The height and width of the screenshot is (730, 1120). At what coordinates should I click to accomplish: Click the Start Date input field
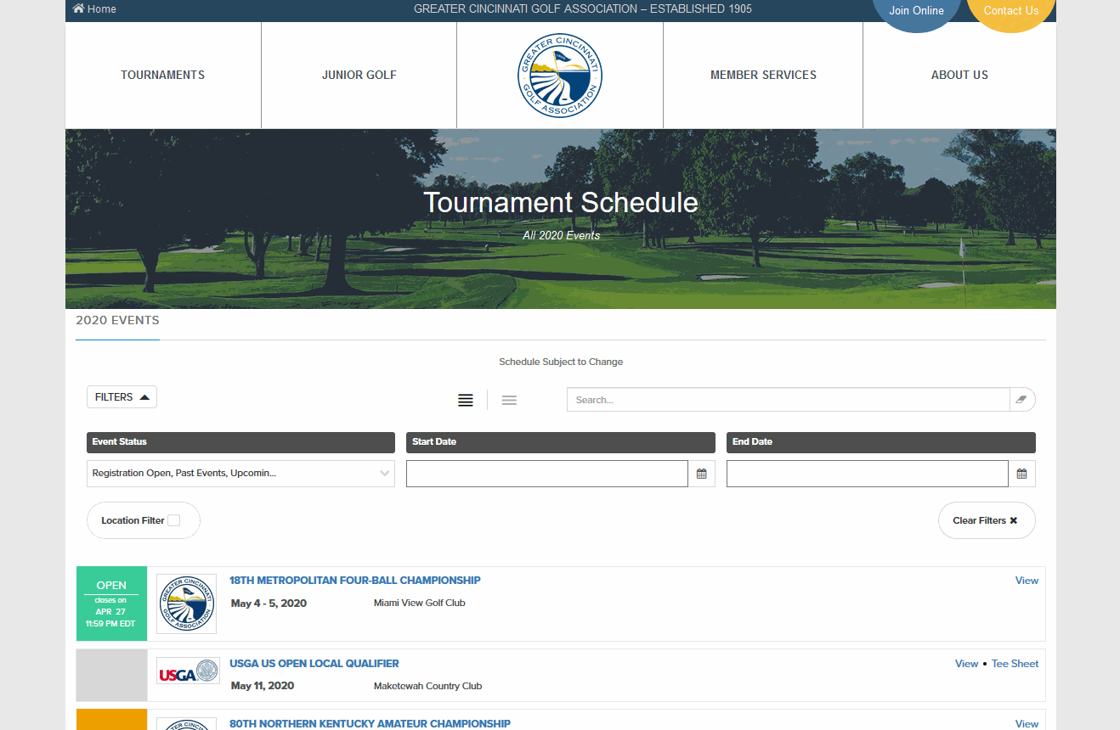coord(546,474)
